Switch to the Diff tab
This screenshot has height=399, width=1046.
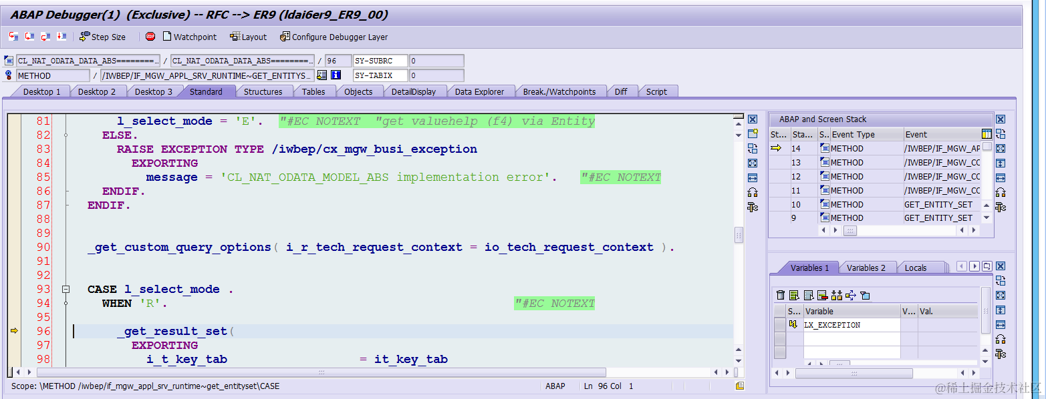pyautogui.click(x=621, y=91)
